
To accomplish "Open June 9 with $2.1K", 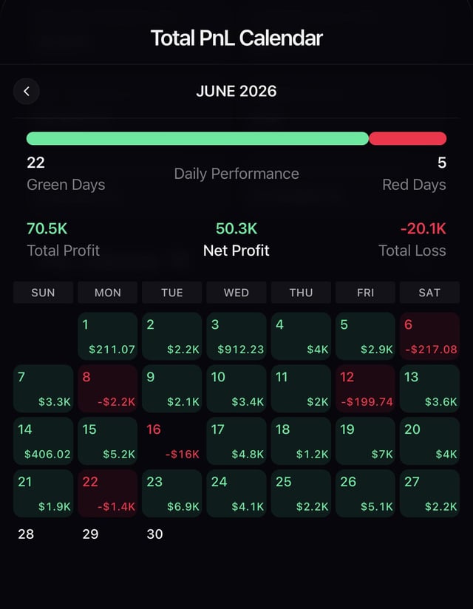I will (172, 389).
